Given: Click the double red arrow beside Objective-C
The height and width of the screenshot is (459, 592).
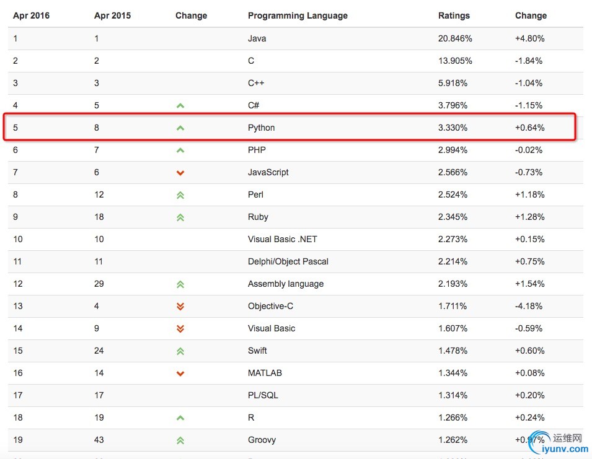Looking at the screenshot, I should point(180,306).
